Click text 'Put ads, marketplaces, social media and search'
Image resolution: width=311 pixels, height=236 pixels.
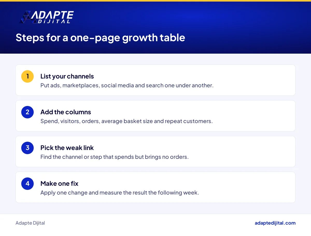pyautogui.click(x=102, y=85)
